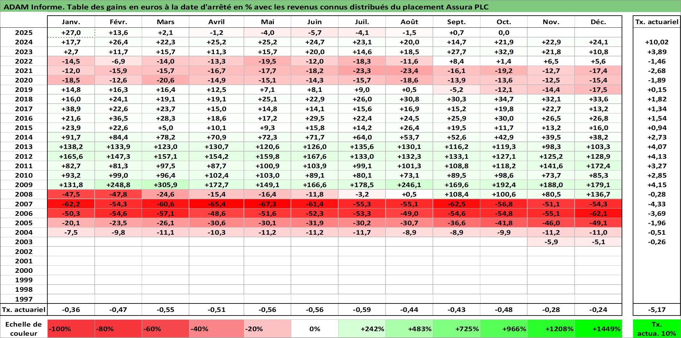This screenshot has width=681, height=338.
Task: Pick the +1208% color scale swatch
Action: click(551, 329)
